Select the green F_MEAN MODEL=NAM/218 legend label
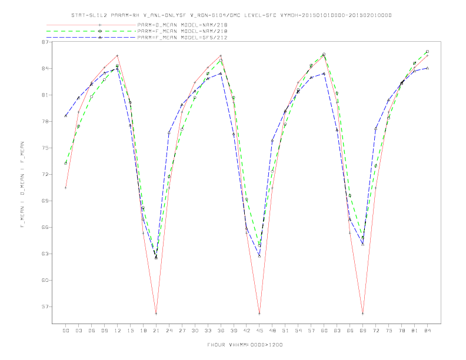466x360 pixels. tap(182, 31)
